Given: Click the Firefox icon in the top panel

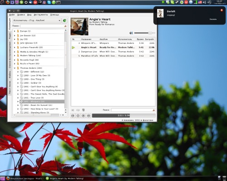Looking at the screenshot, I should [8, 2].
